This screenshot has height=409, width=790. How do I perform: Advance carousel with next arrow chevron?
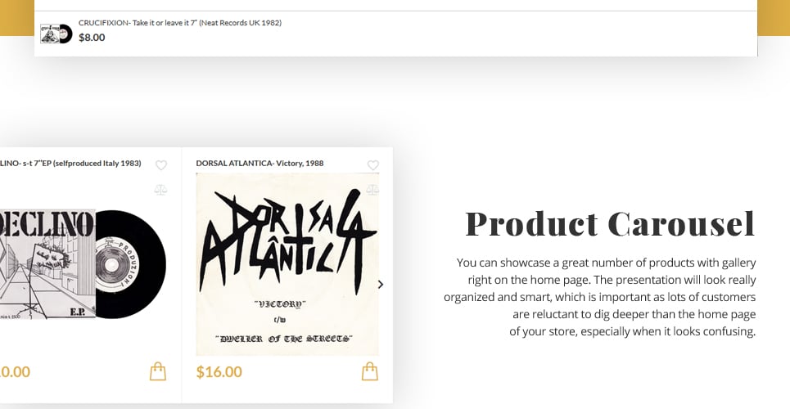tap(381, 285)
